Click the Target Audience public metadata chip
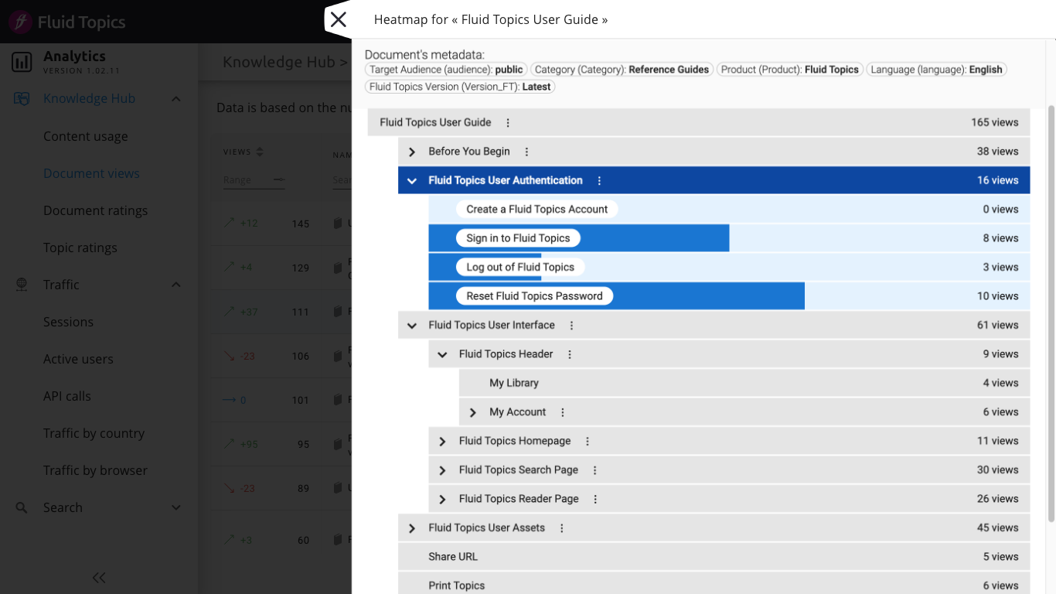Image resolution: width=1056 pixels, height=594 pixels. pyautogui.click(x=446, y=70)
